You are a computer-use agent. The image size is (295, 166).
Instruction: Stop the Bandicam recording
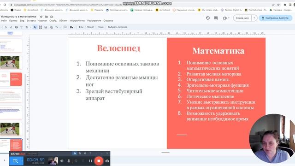point(99,161)
